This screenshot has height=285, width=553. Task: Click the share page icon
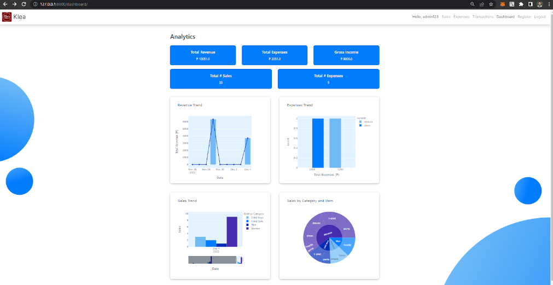click(x=481, y=4)
